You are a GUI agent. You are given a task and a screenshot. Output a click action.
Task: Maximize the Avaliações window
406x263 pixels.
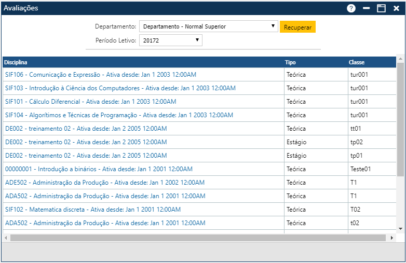381,8
